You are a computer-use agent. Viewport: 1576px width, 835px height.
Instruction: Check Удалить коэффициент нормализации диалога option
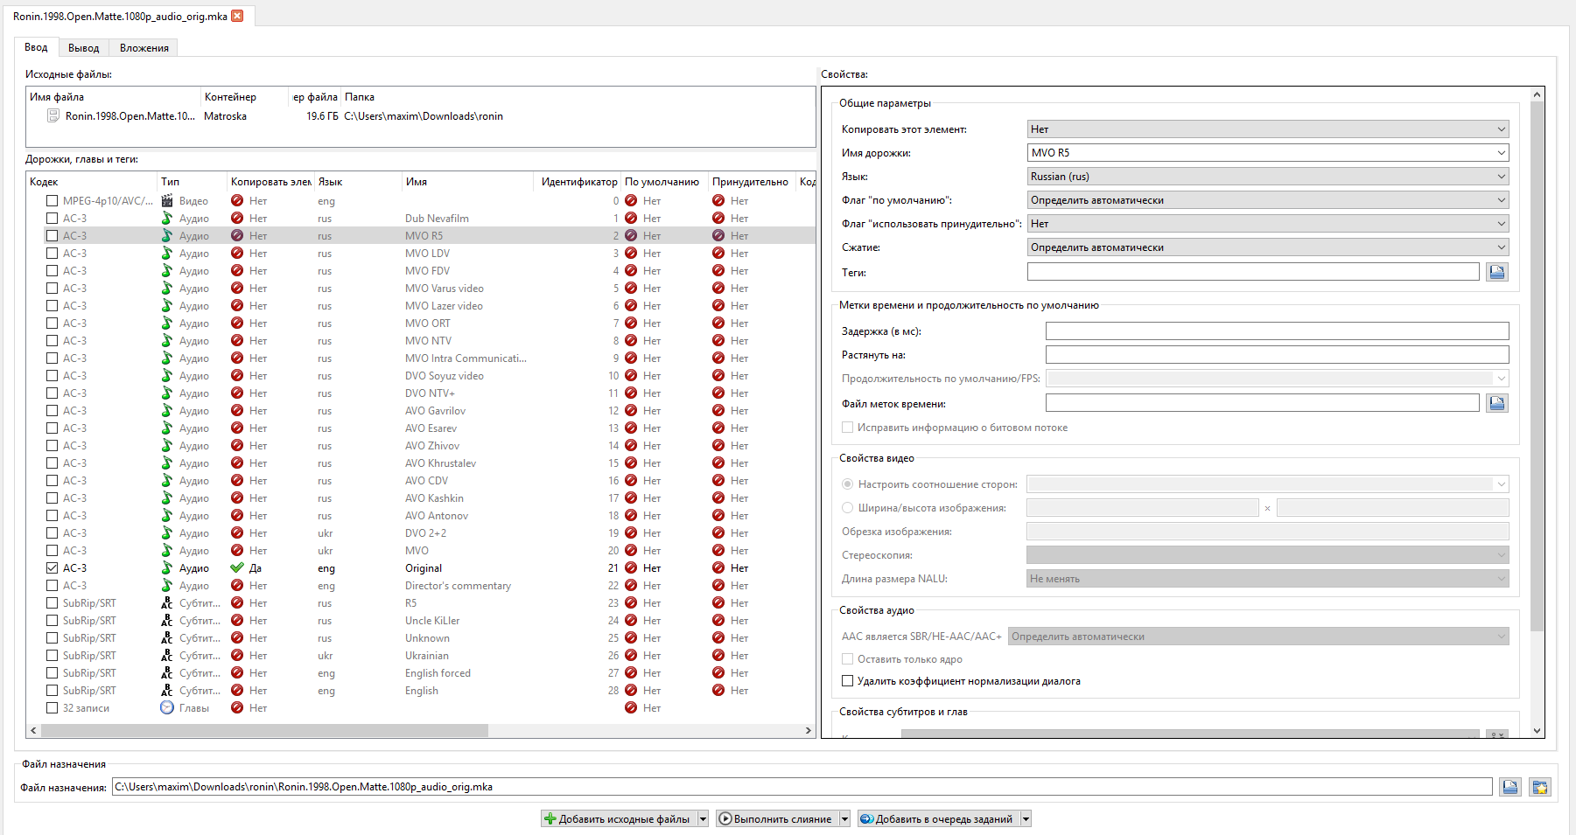tap(847, 681)
